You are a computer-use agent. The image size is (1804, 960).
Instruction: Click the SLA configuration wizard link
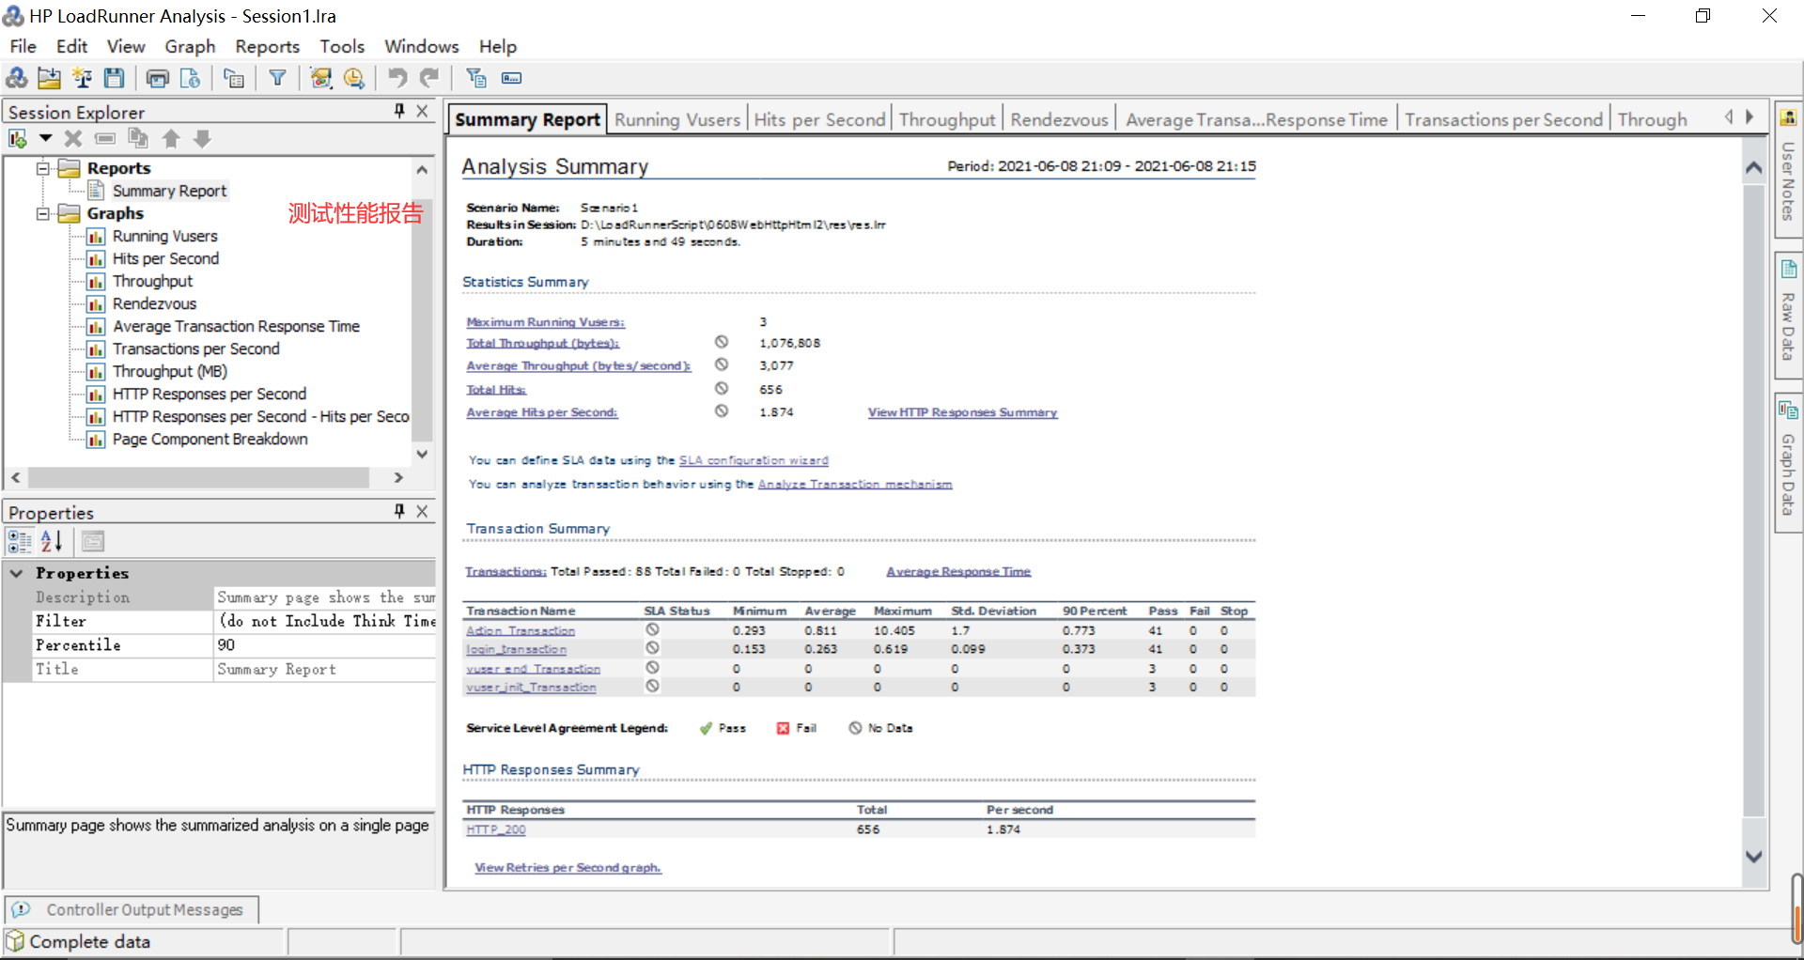[x=754, y=460]
